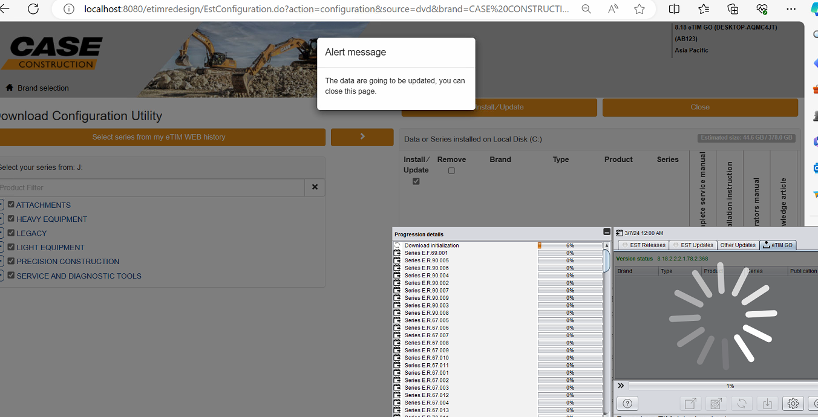Viewport: 818px width, 417px height.
Task: Click the orange Close button
Action: click(700, 107)
